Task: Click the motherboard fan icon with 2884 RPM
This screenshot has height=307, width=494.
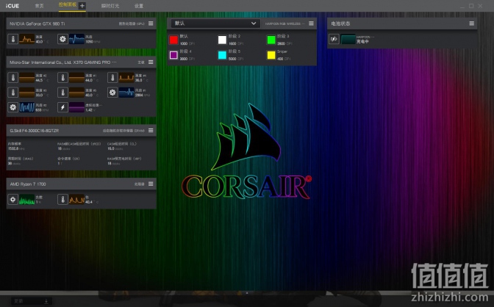Action: pyautogui.click(x=112, y=93)
